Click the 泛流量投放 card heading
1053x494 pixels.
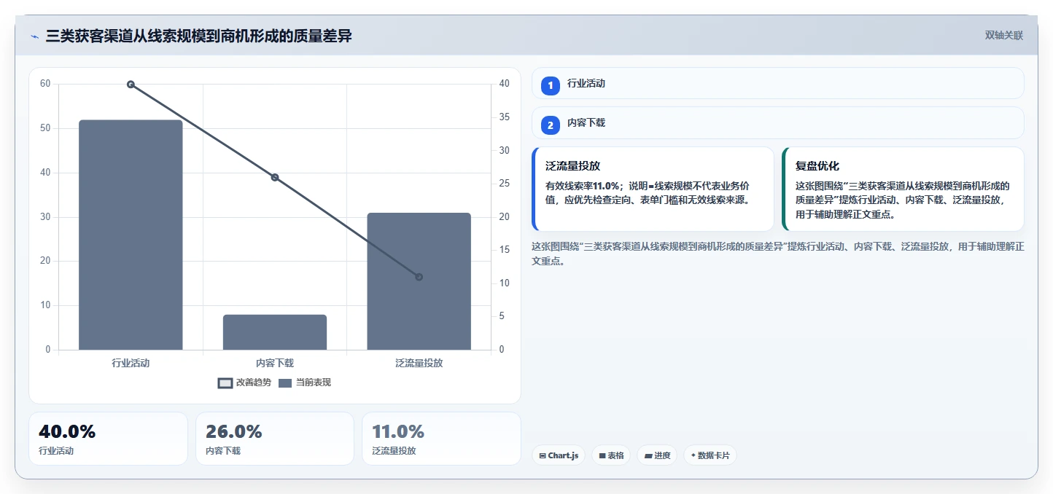pyautogui.click(x=572, y=166)
